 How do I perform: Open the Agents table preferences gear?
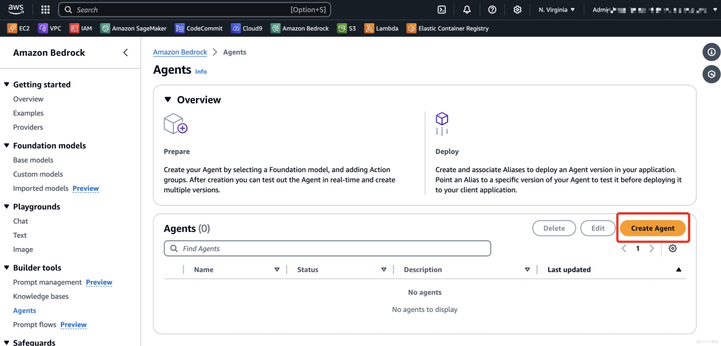coord(673,249)
